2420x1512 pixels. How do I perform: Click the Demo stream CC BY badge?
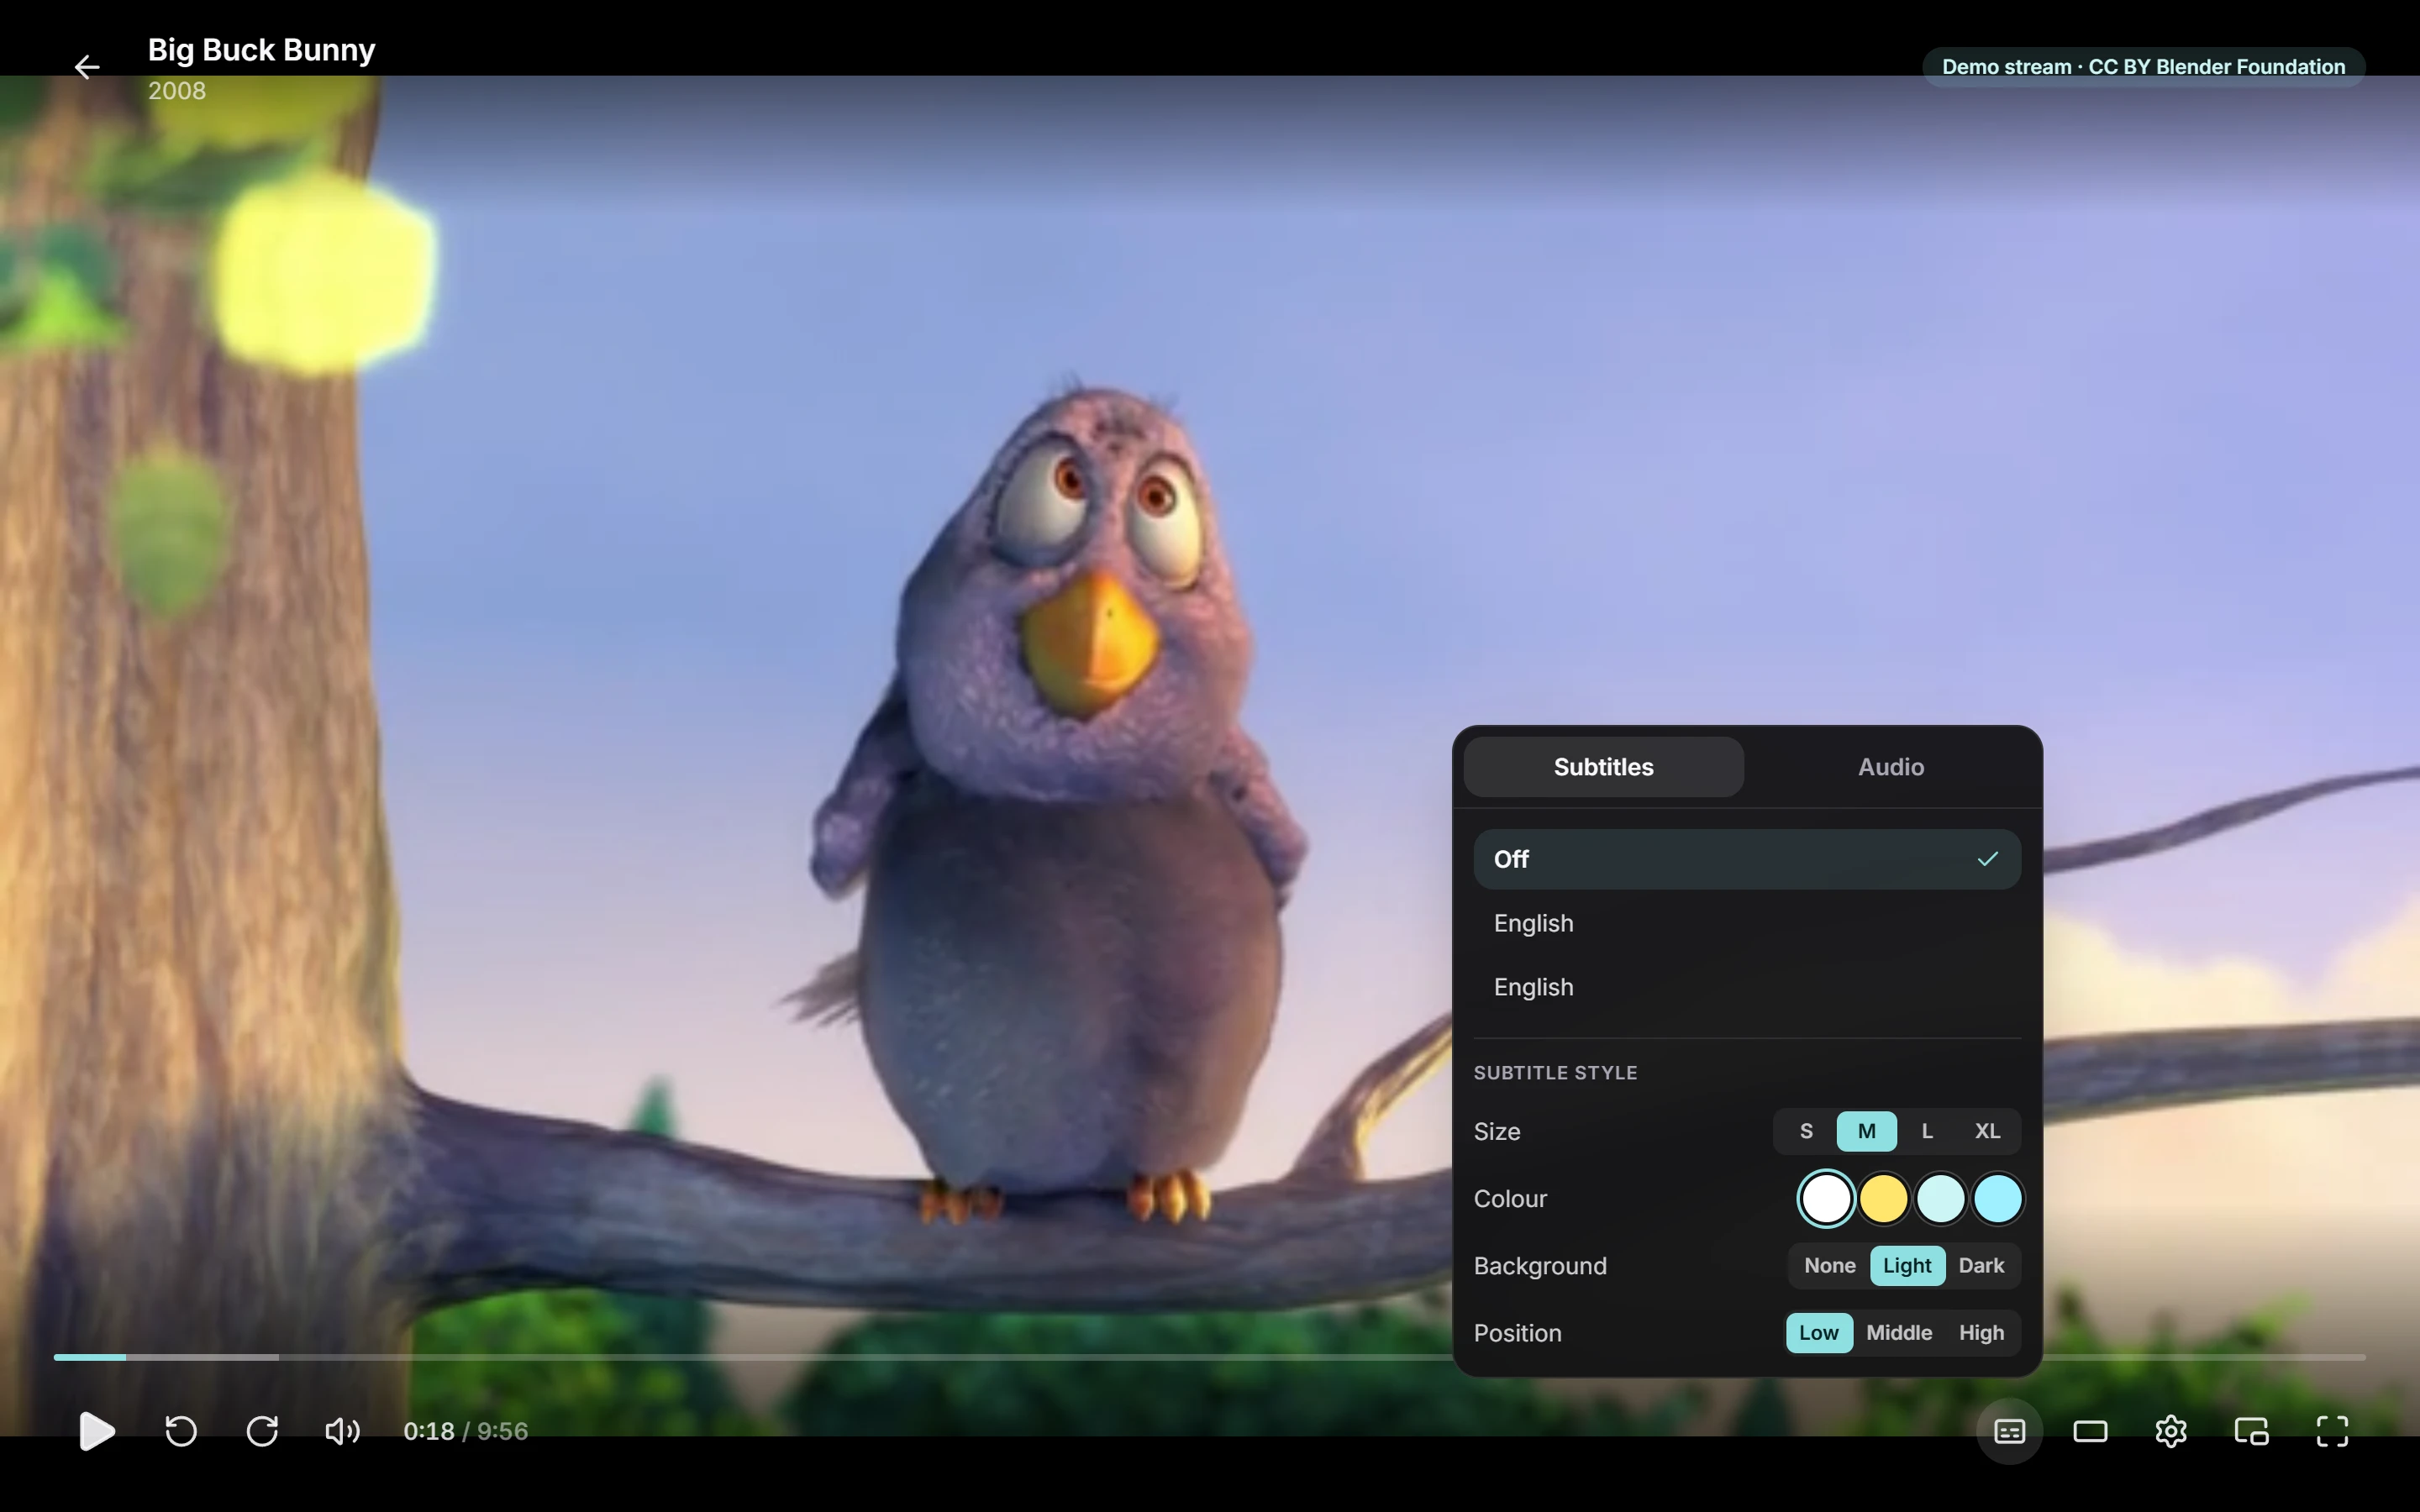pyautogui.click(x=2143, y=67)
